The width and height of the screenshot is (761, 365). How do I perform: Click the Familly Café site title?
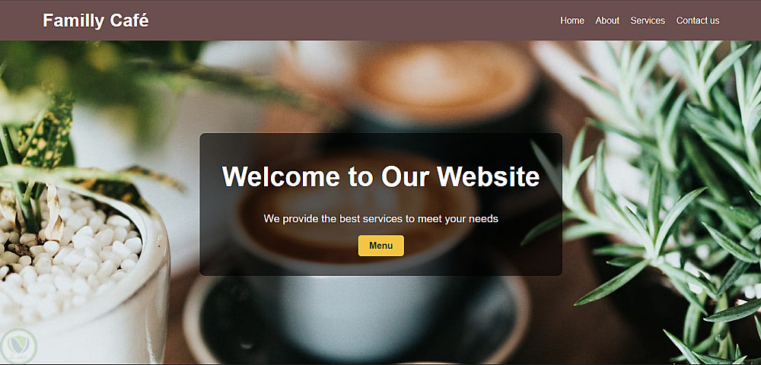coord(96,21)
